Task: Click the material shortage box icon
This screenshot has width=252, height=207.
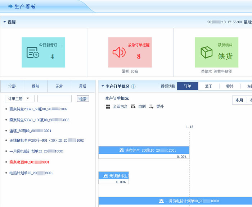Action: pyautogui.click(x=206, y=52)
